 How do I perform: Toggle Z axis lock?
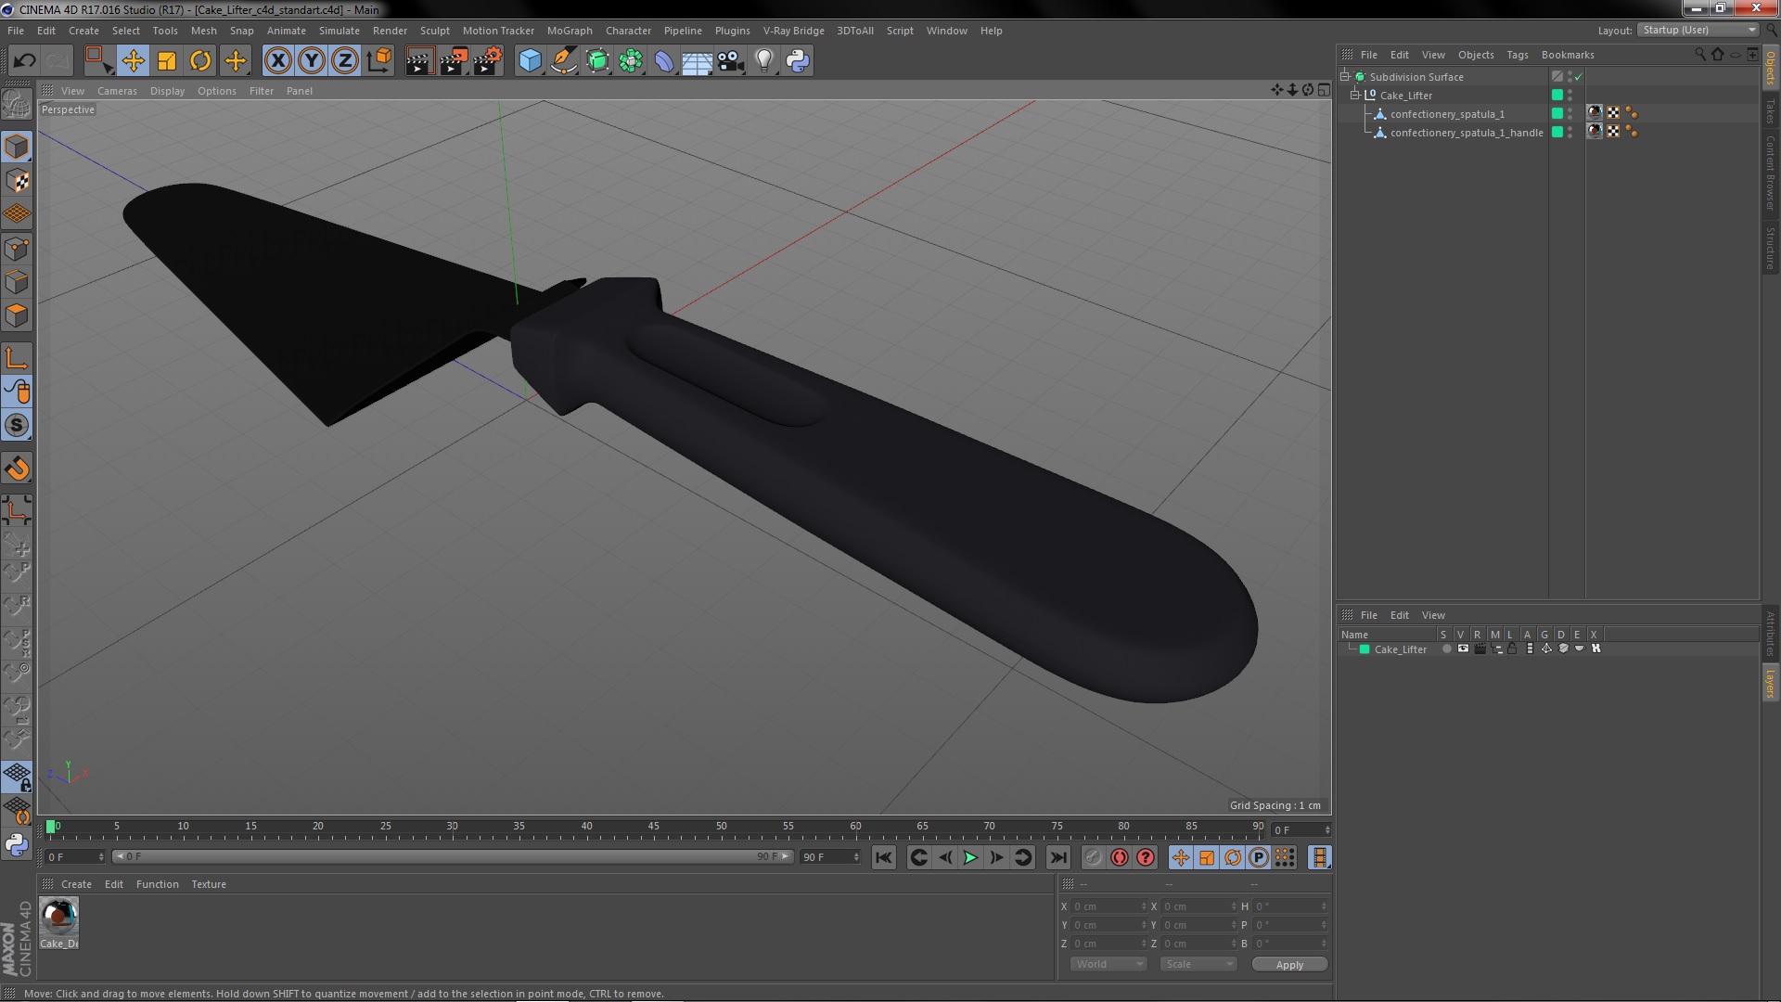[345, 61]
